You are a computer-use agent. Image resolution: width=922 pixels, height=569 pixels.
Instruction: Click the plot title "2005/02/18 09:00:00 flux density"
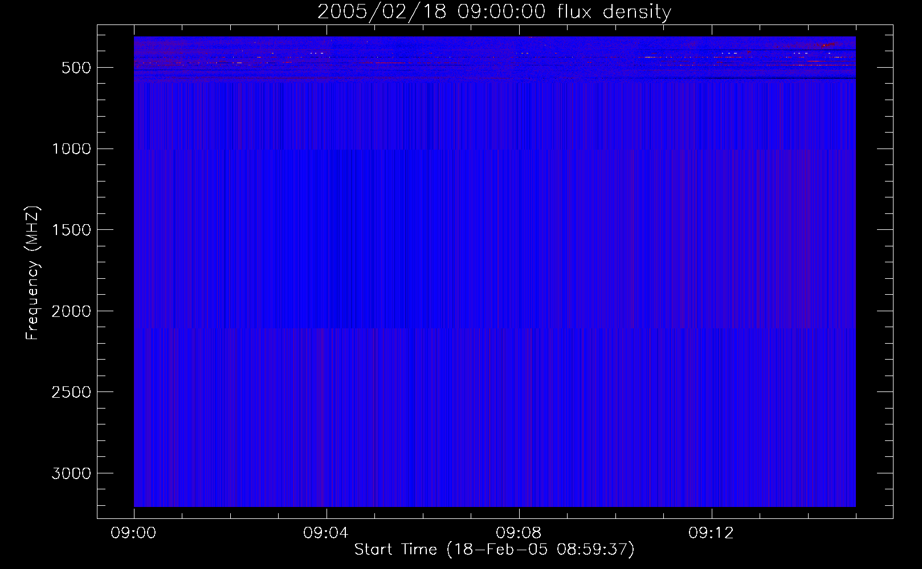point(494,12)
